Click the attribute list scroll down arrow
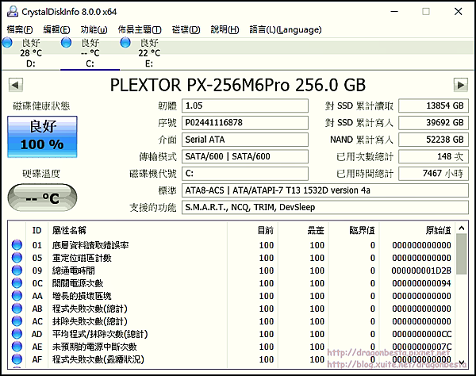476x376 pixels. click(x=462, y=363)
